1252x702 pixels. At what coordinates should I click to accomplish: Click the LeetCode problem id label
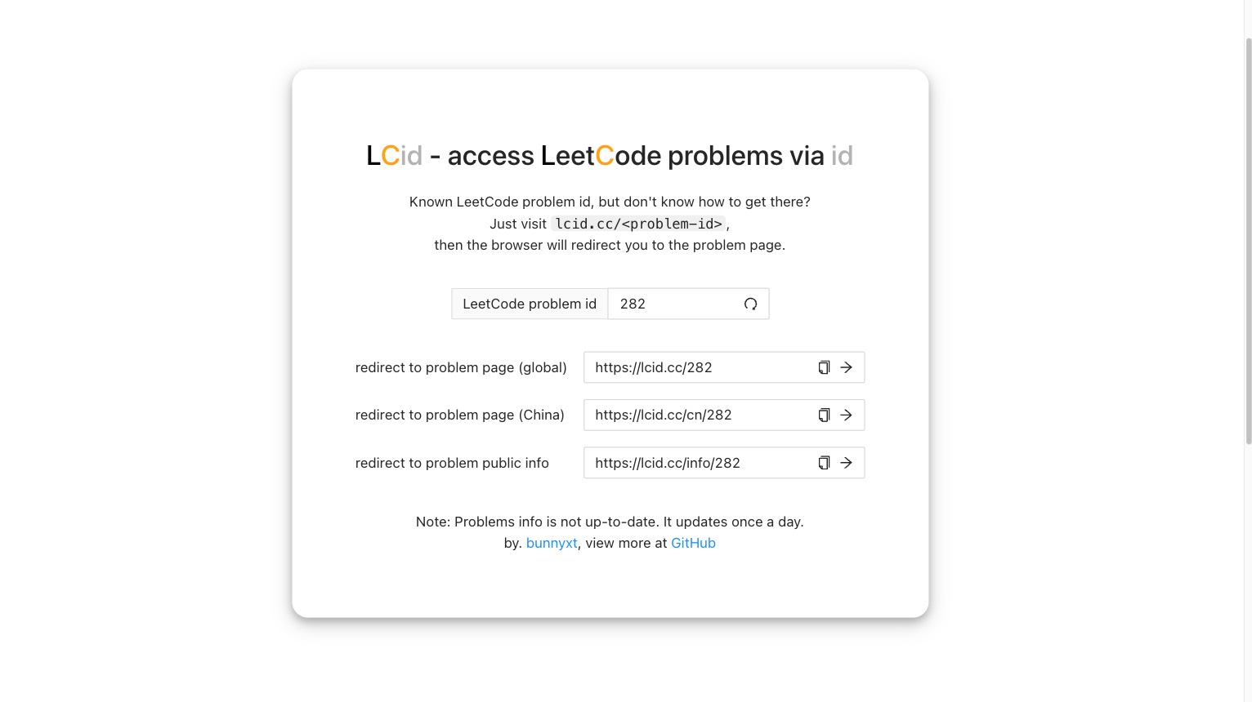coord(530,304)
